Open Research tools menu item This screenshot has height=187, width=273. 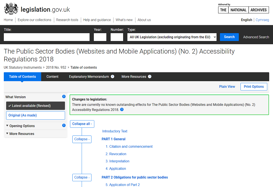pos(67,20)
